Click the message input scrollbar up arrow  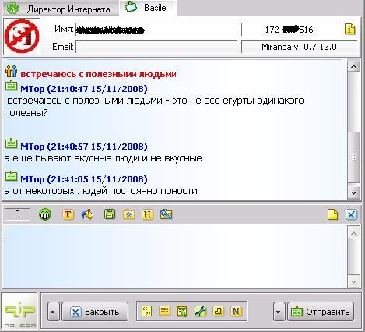point(353,233)
